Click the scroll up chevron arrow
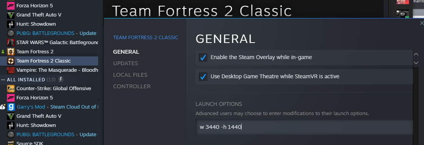 tap(416, 54)
